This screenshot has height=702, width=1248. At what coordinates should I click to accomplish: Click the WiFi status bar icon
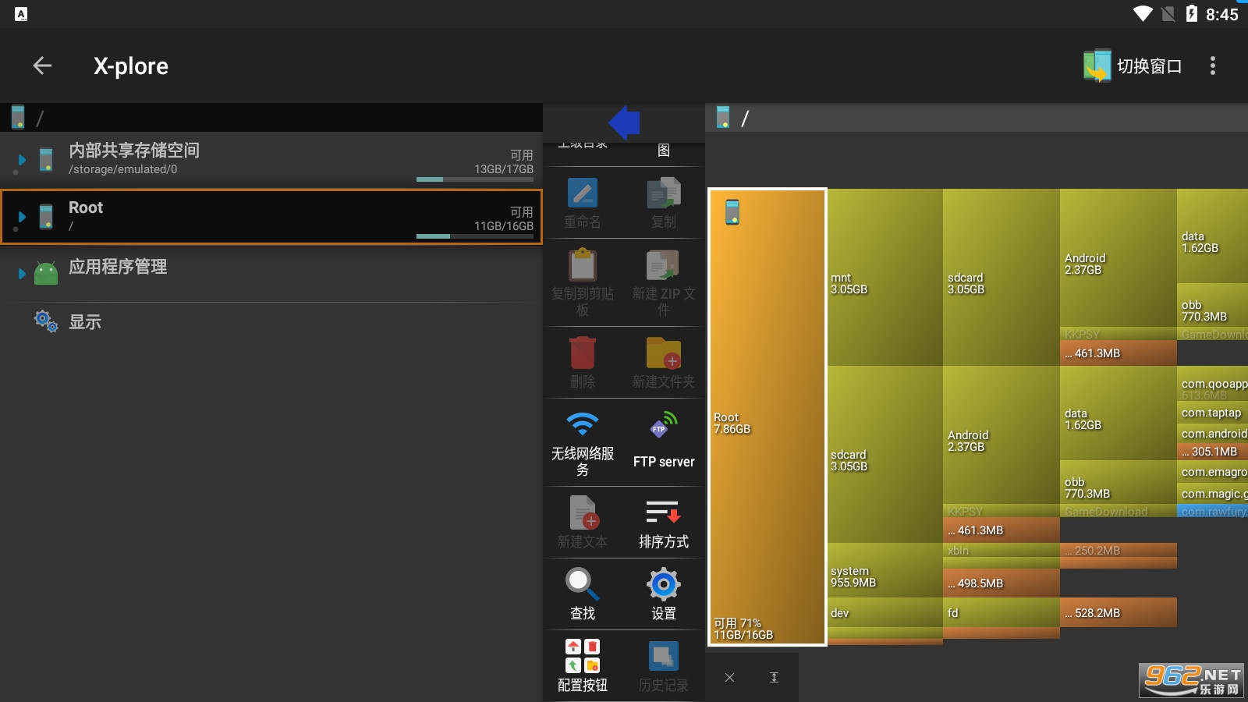[1143, 14]
